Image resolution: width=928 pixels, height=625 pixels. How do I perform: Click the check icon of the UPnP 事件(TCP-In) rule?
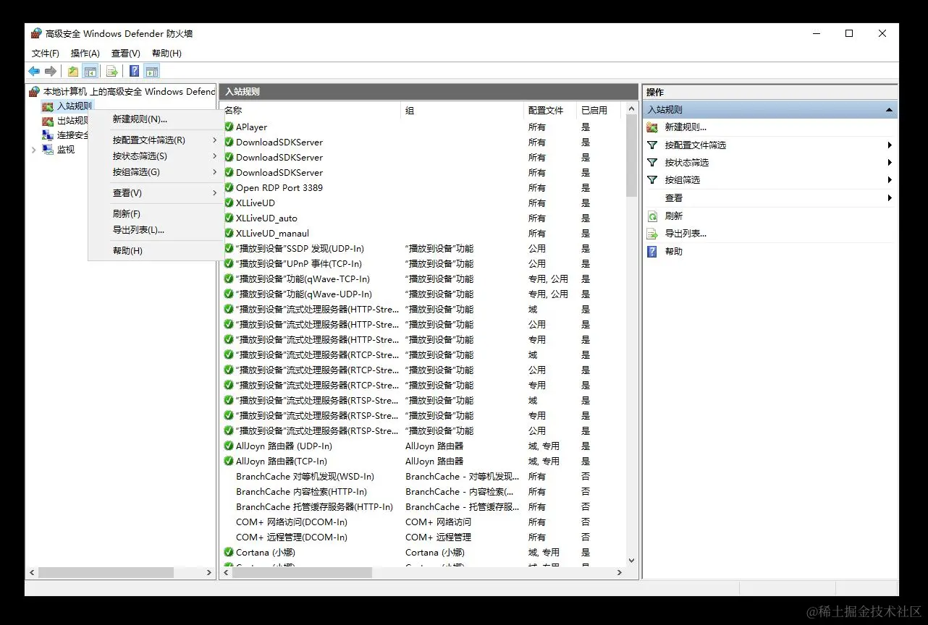[x=229, y=263]
